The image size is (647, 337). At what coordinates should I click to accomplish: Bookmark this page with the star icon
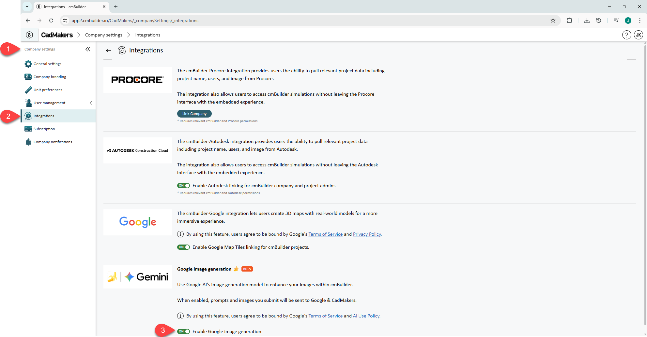tap(553, 21)
